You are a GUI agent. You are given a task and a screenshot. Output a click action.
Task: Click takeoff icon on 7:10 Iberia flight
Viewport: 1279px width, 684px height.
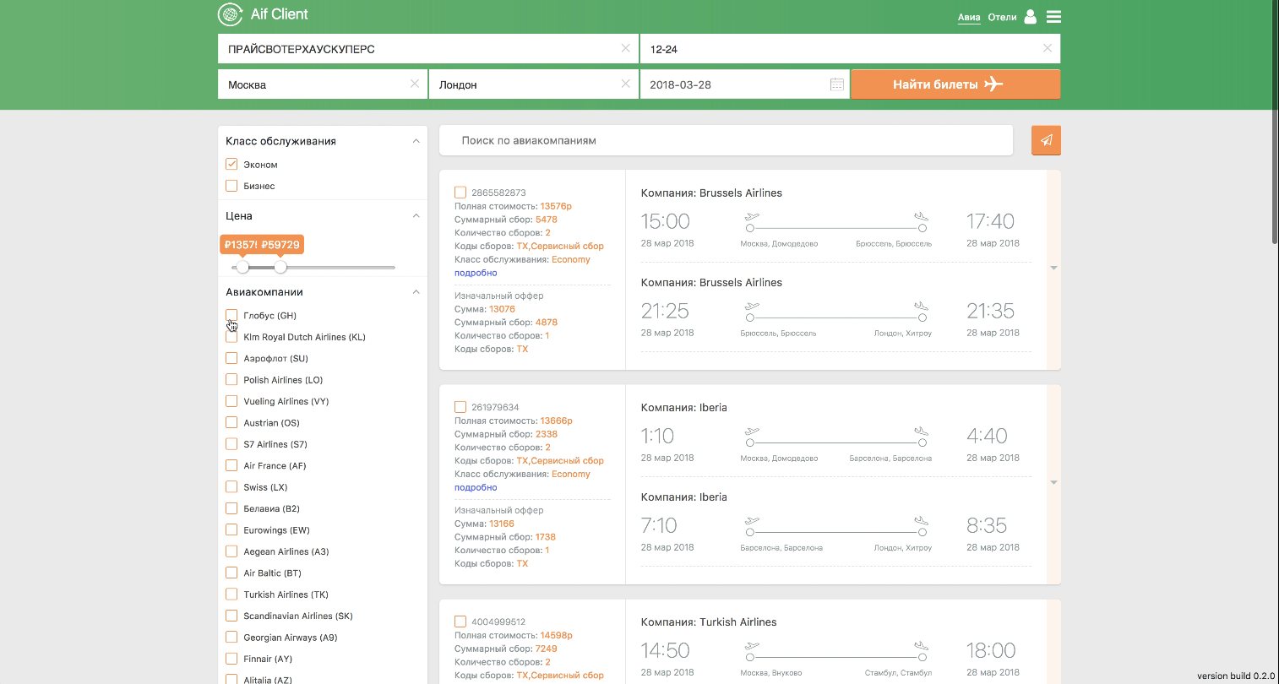752,521
